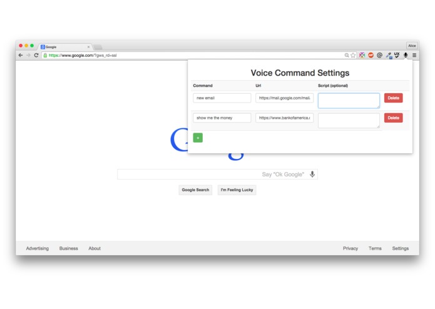Delete the 'show me the money' command
Screen dimensions: 435x309
click(394, 118)
